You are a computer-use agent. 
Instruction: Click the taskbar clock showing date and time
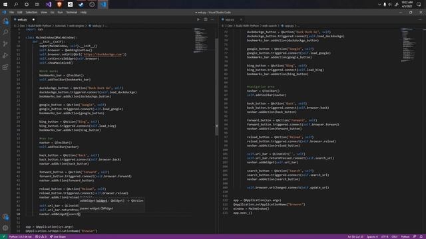407,5
